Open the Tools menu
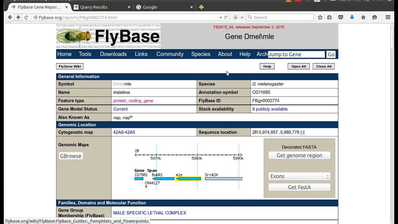This screenshot has width=398, height=224. (x=85, y=54)
